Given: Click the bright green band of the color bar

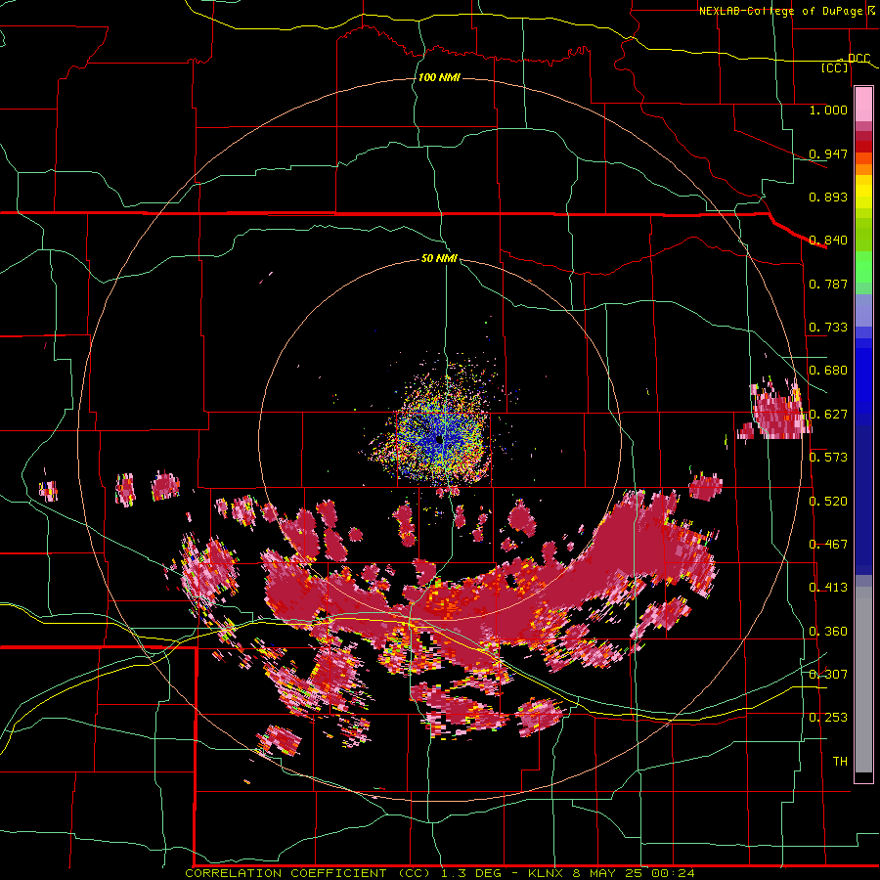Looking at the screenshot, I should (x=863, y=267).
